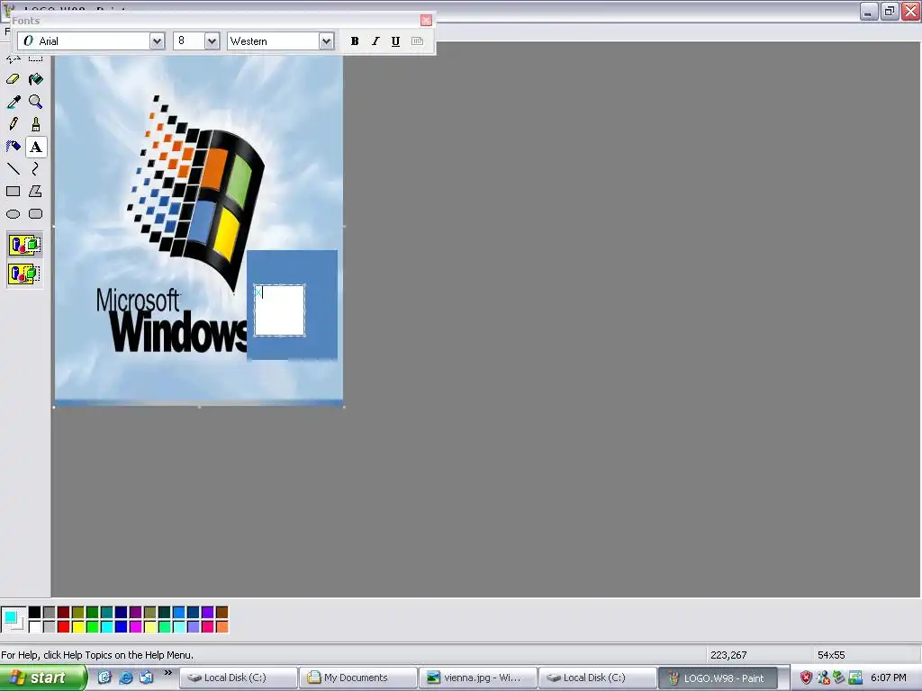The width and height of the screenshot is (922, 691).
Task: Enable the transparent background drawing option
Action: 24,274
